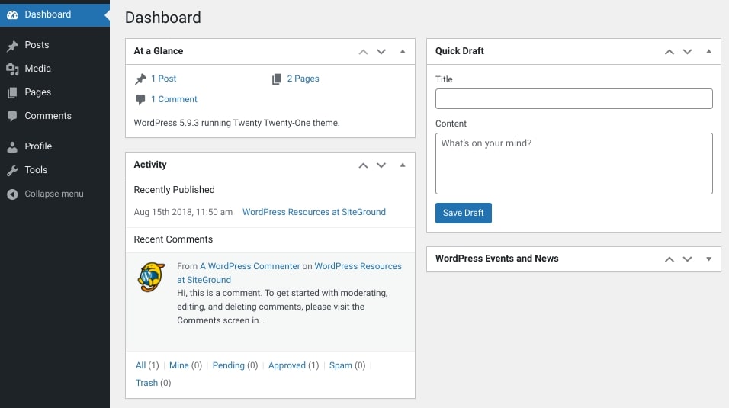Click the Media library icon
Image resolution: width=729 pixels, height=408 pixels.
(12, 69)
